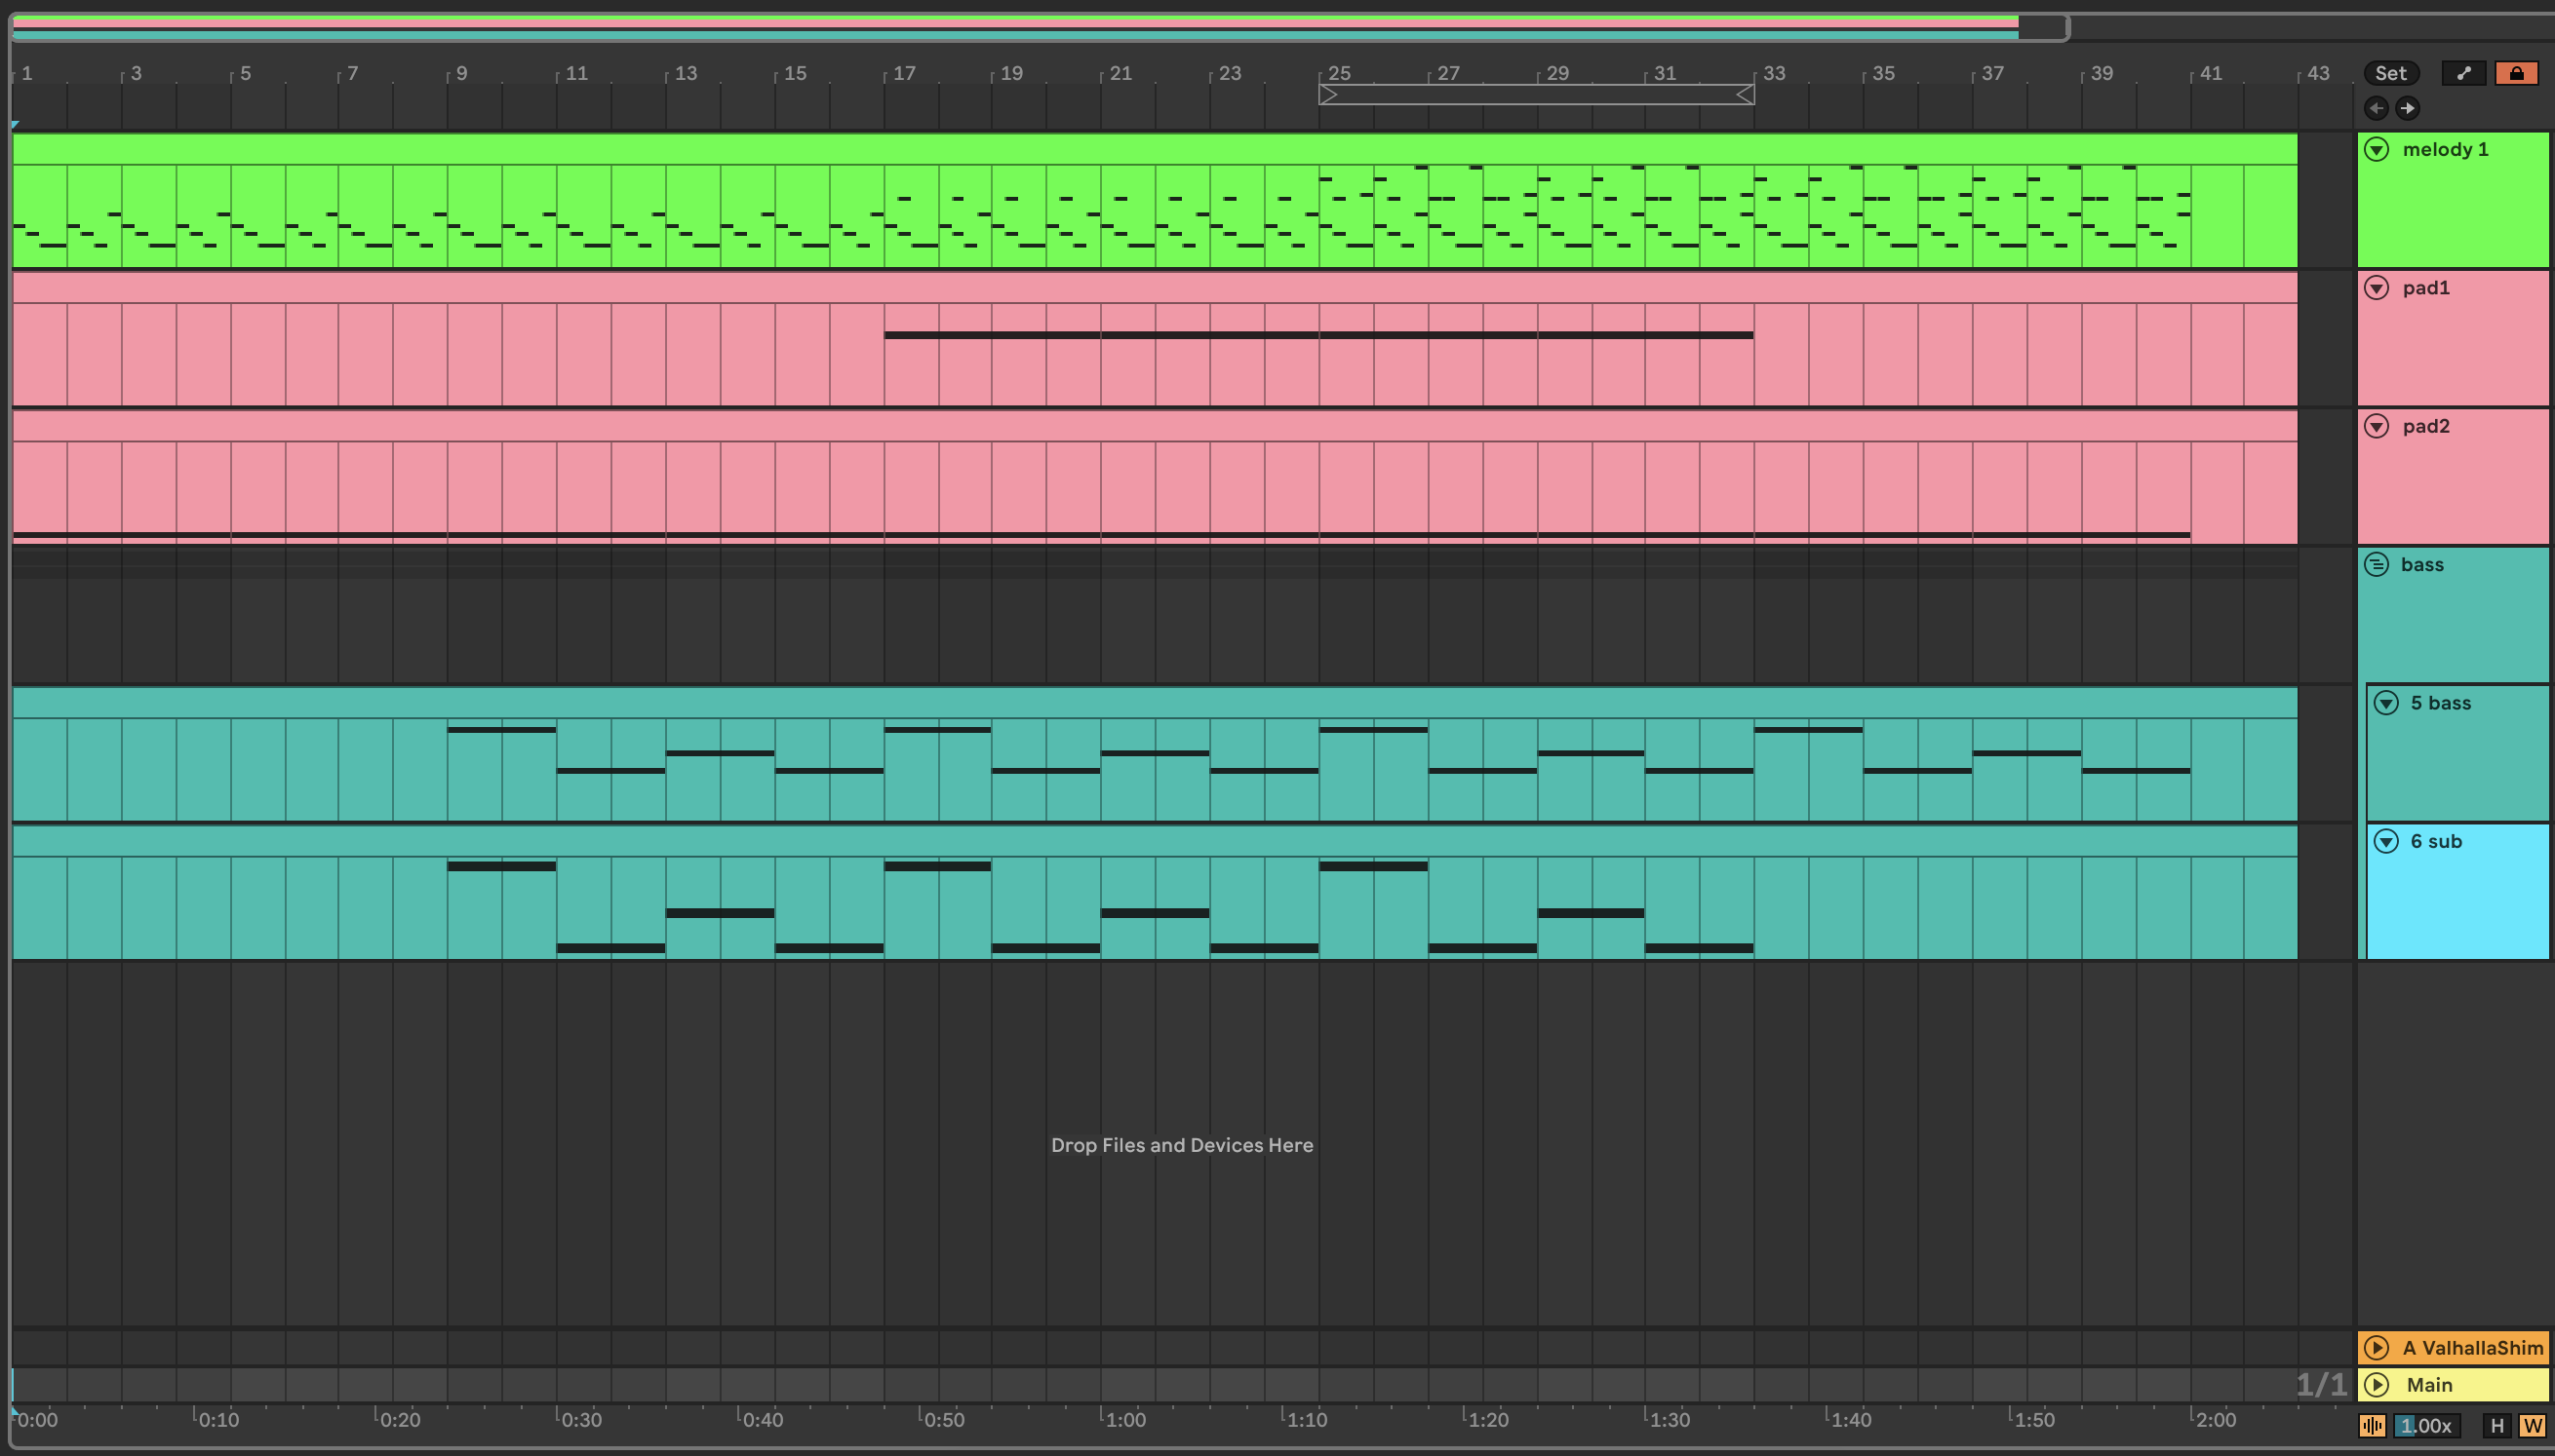Click the Drop Files and Devices Here area

point(1182,1146)
